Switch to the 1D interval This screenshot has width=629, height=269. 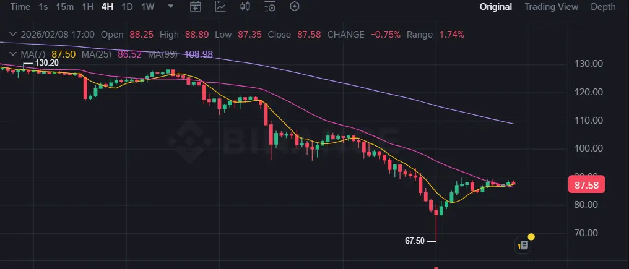[127, 7]
